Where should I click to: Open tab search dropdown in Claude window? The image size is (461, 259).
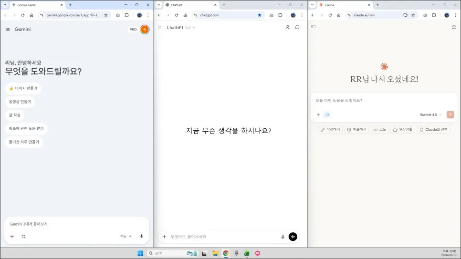click(312, 5)
